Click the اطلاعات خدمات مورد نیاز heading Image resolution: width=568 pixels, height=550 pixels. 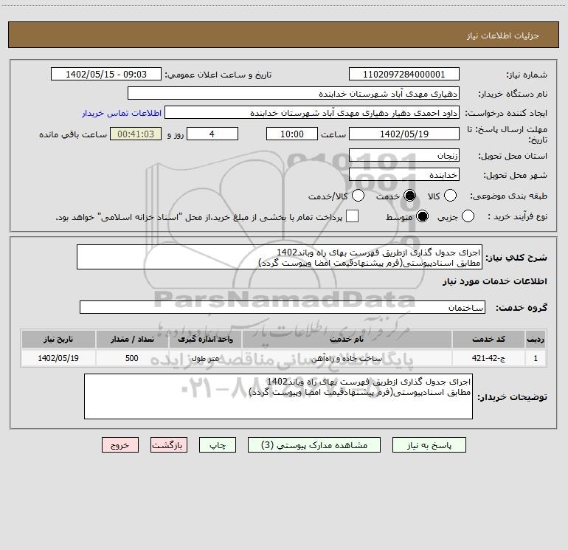click(494, 281)
